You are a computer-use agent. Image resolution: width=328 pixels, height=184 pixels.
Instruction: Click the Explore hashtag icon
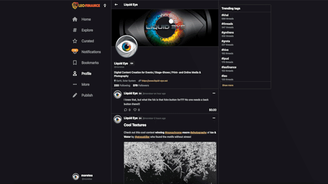[x=75, y=30]
